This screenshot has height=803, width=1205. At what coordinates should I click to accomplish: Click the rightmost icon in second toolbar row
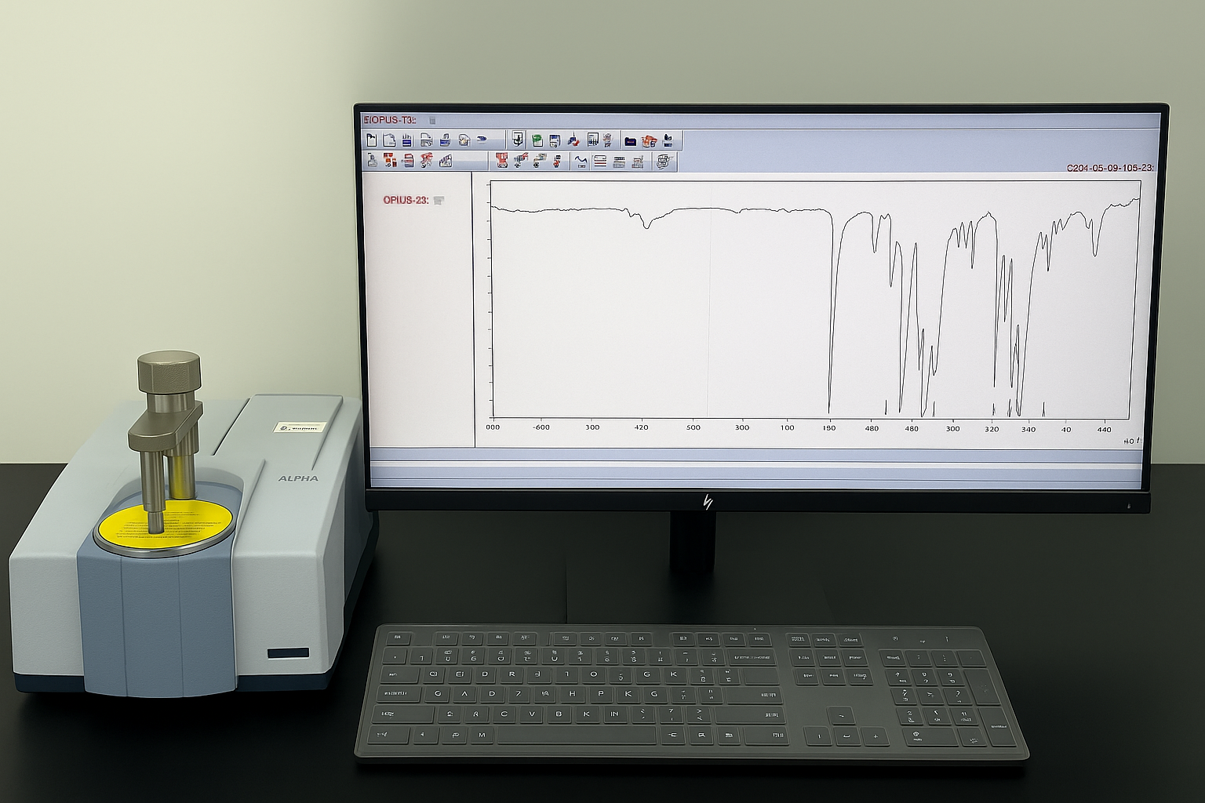664,162
